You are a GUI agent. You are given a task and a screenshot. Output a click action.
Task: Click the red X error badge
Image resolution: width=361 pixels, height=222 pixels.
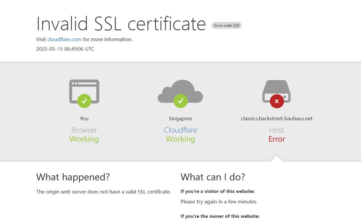coord(277,101)
